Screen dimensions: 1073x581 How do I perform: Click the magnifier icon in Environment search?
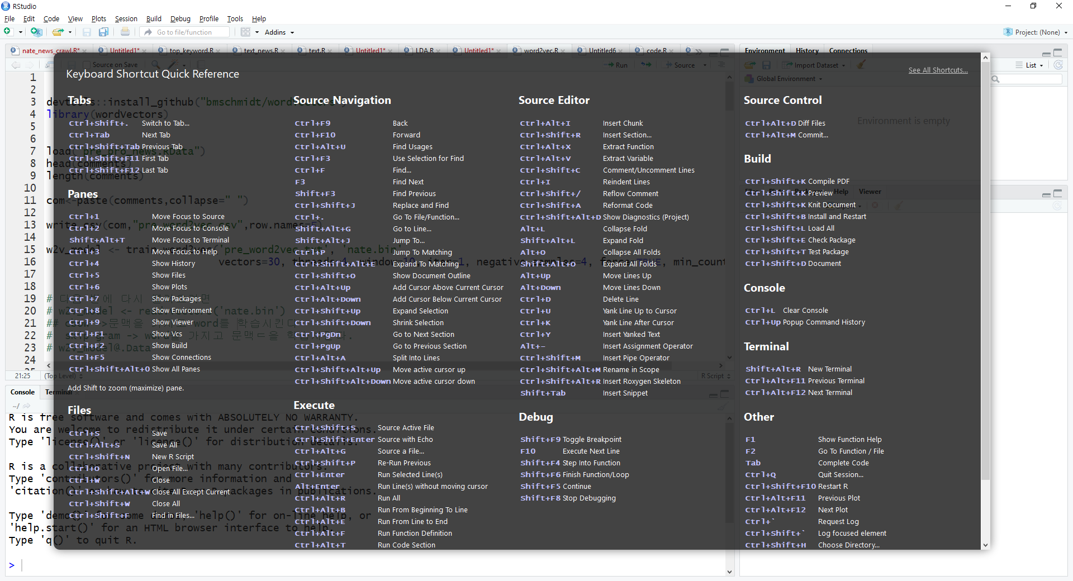coord(996,79)
